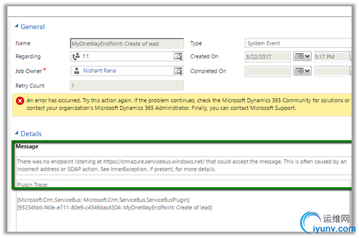359x238 pixels.
Task: Click the Name field MyOneWayEndPoint
Action: click(x=127, y=43)
